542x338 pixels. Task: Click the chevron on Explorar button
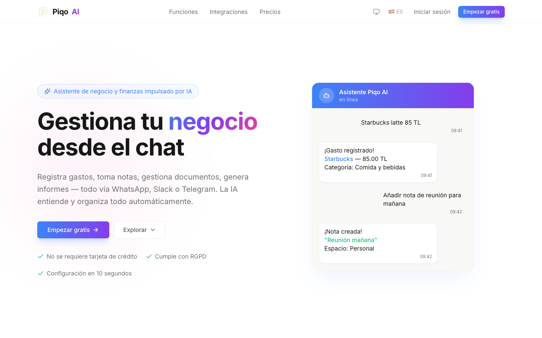click(x=153, y=230)
